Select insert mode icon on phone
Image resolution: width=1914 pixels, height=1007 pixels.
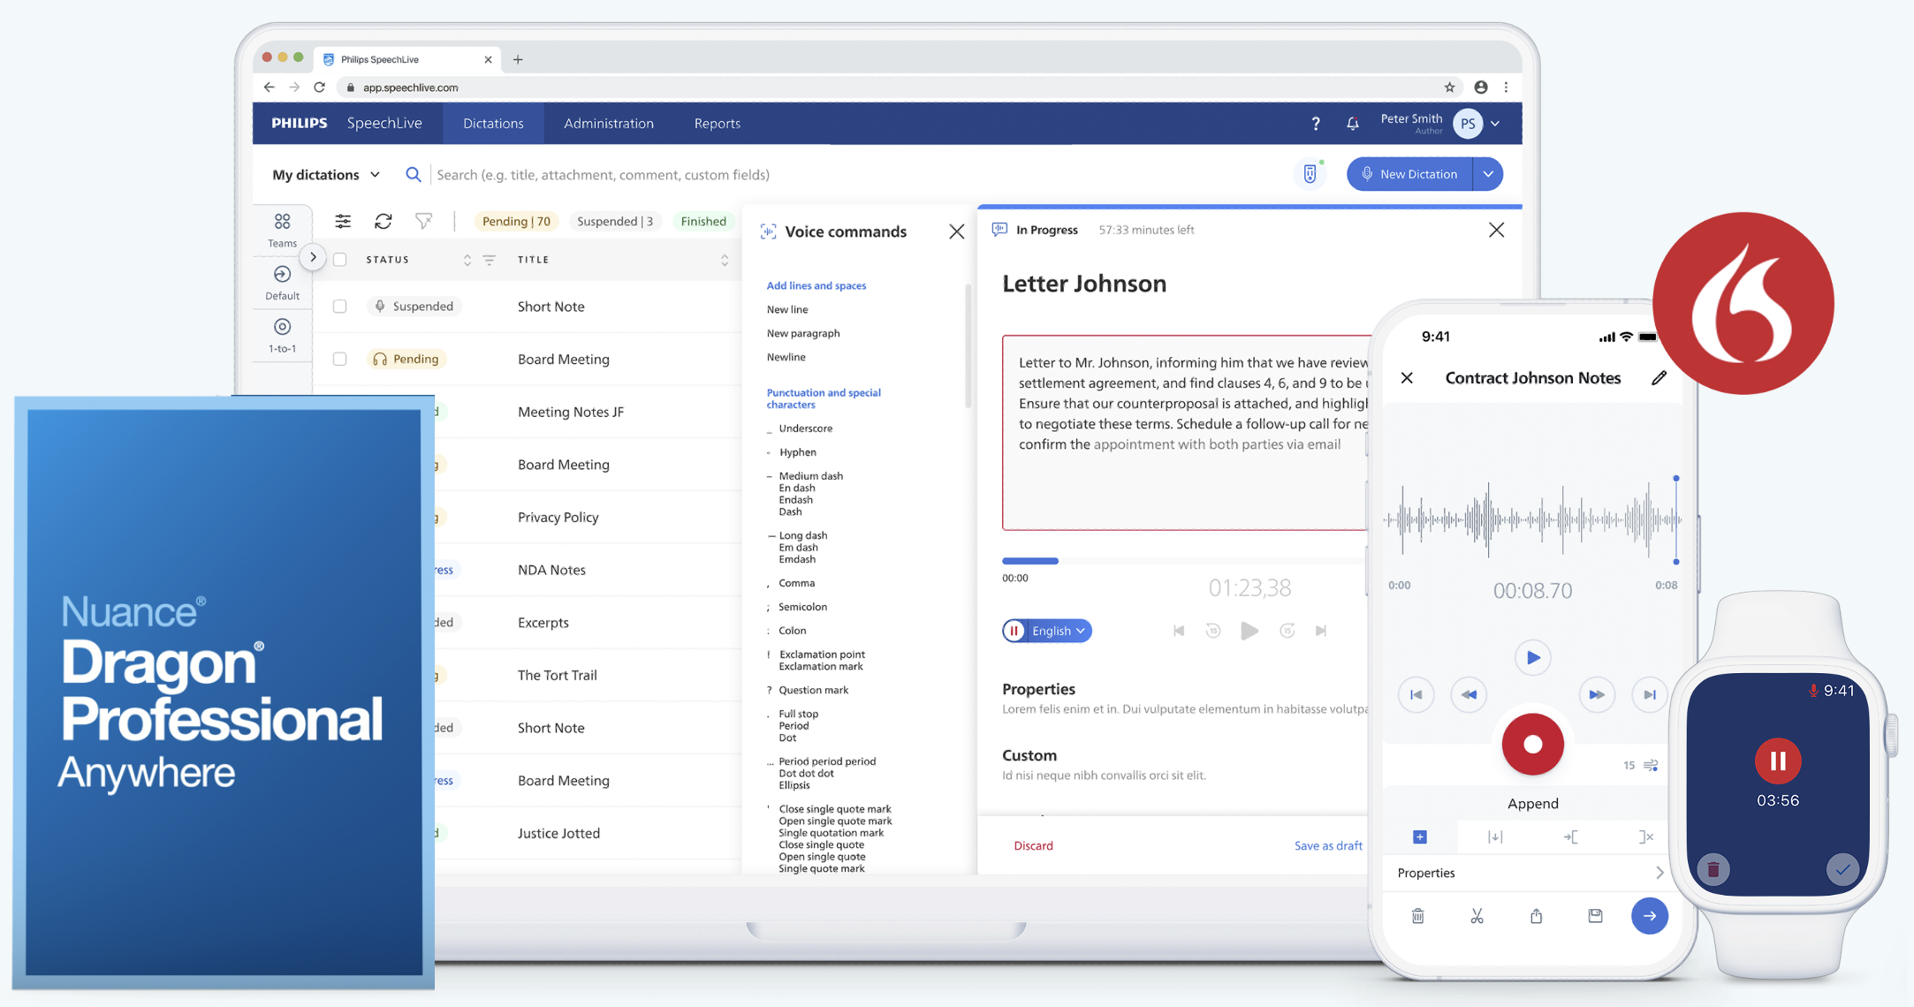[x=1495, y=837]
